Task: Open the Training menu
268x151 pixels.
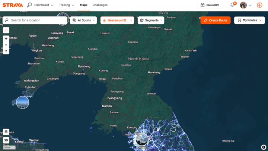Action: coord(66,5)
